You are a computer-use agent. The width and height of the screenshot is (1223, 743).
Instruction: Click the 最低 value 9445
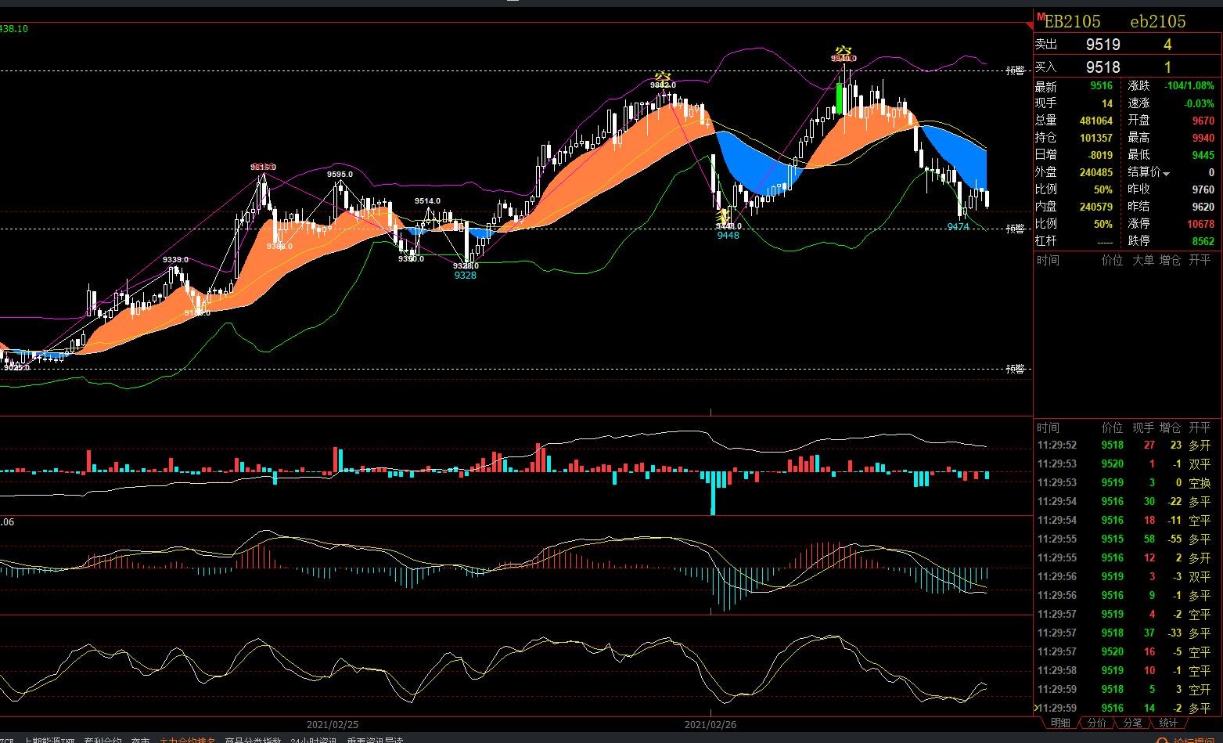click(1203, 155)
